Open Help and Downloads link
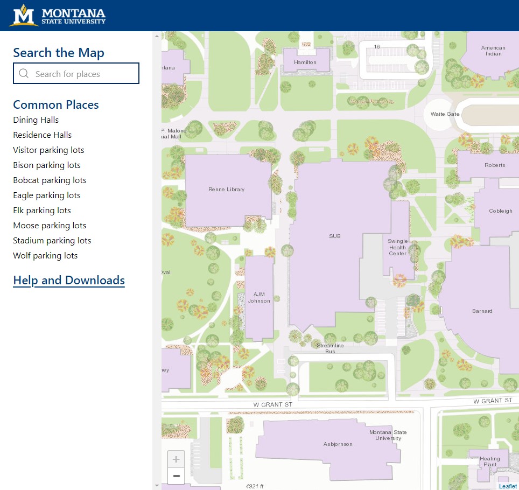This screenshot has width=519, height=490. point(69,281)
